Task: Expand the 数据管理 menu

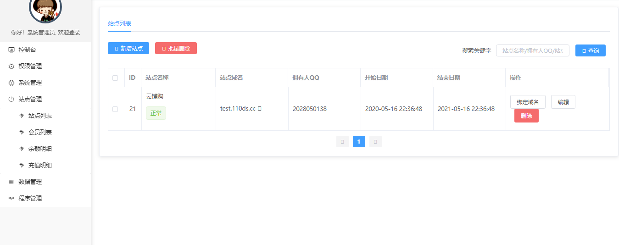Action: pyautogui.click(x=45, y=182)
